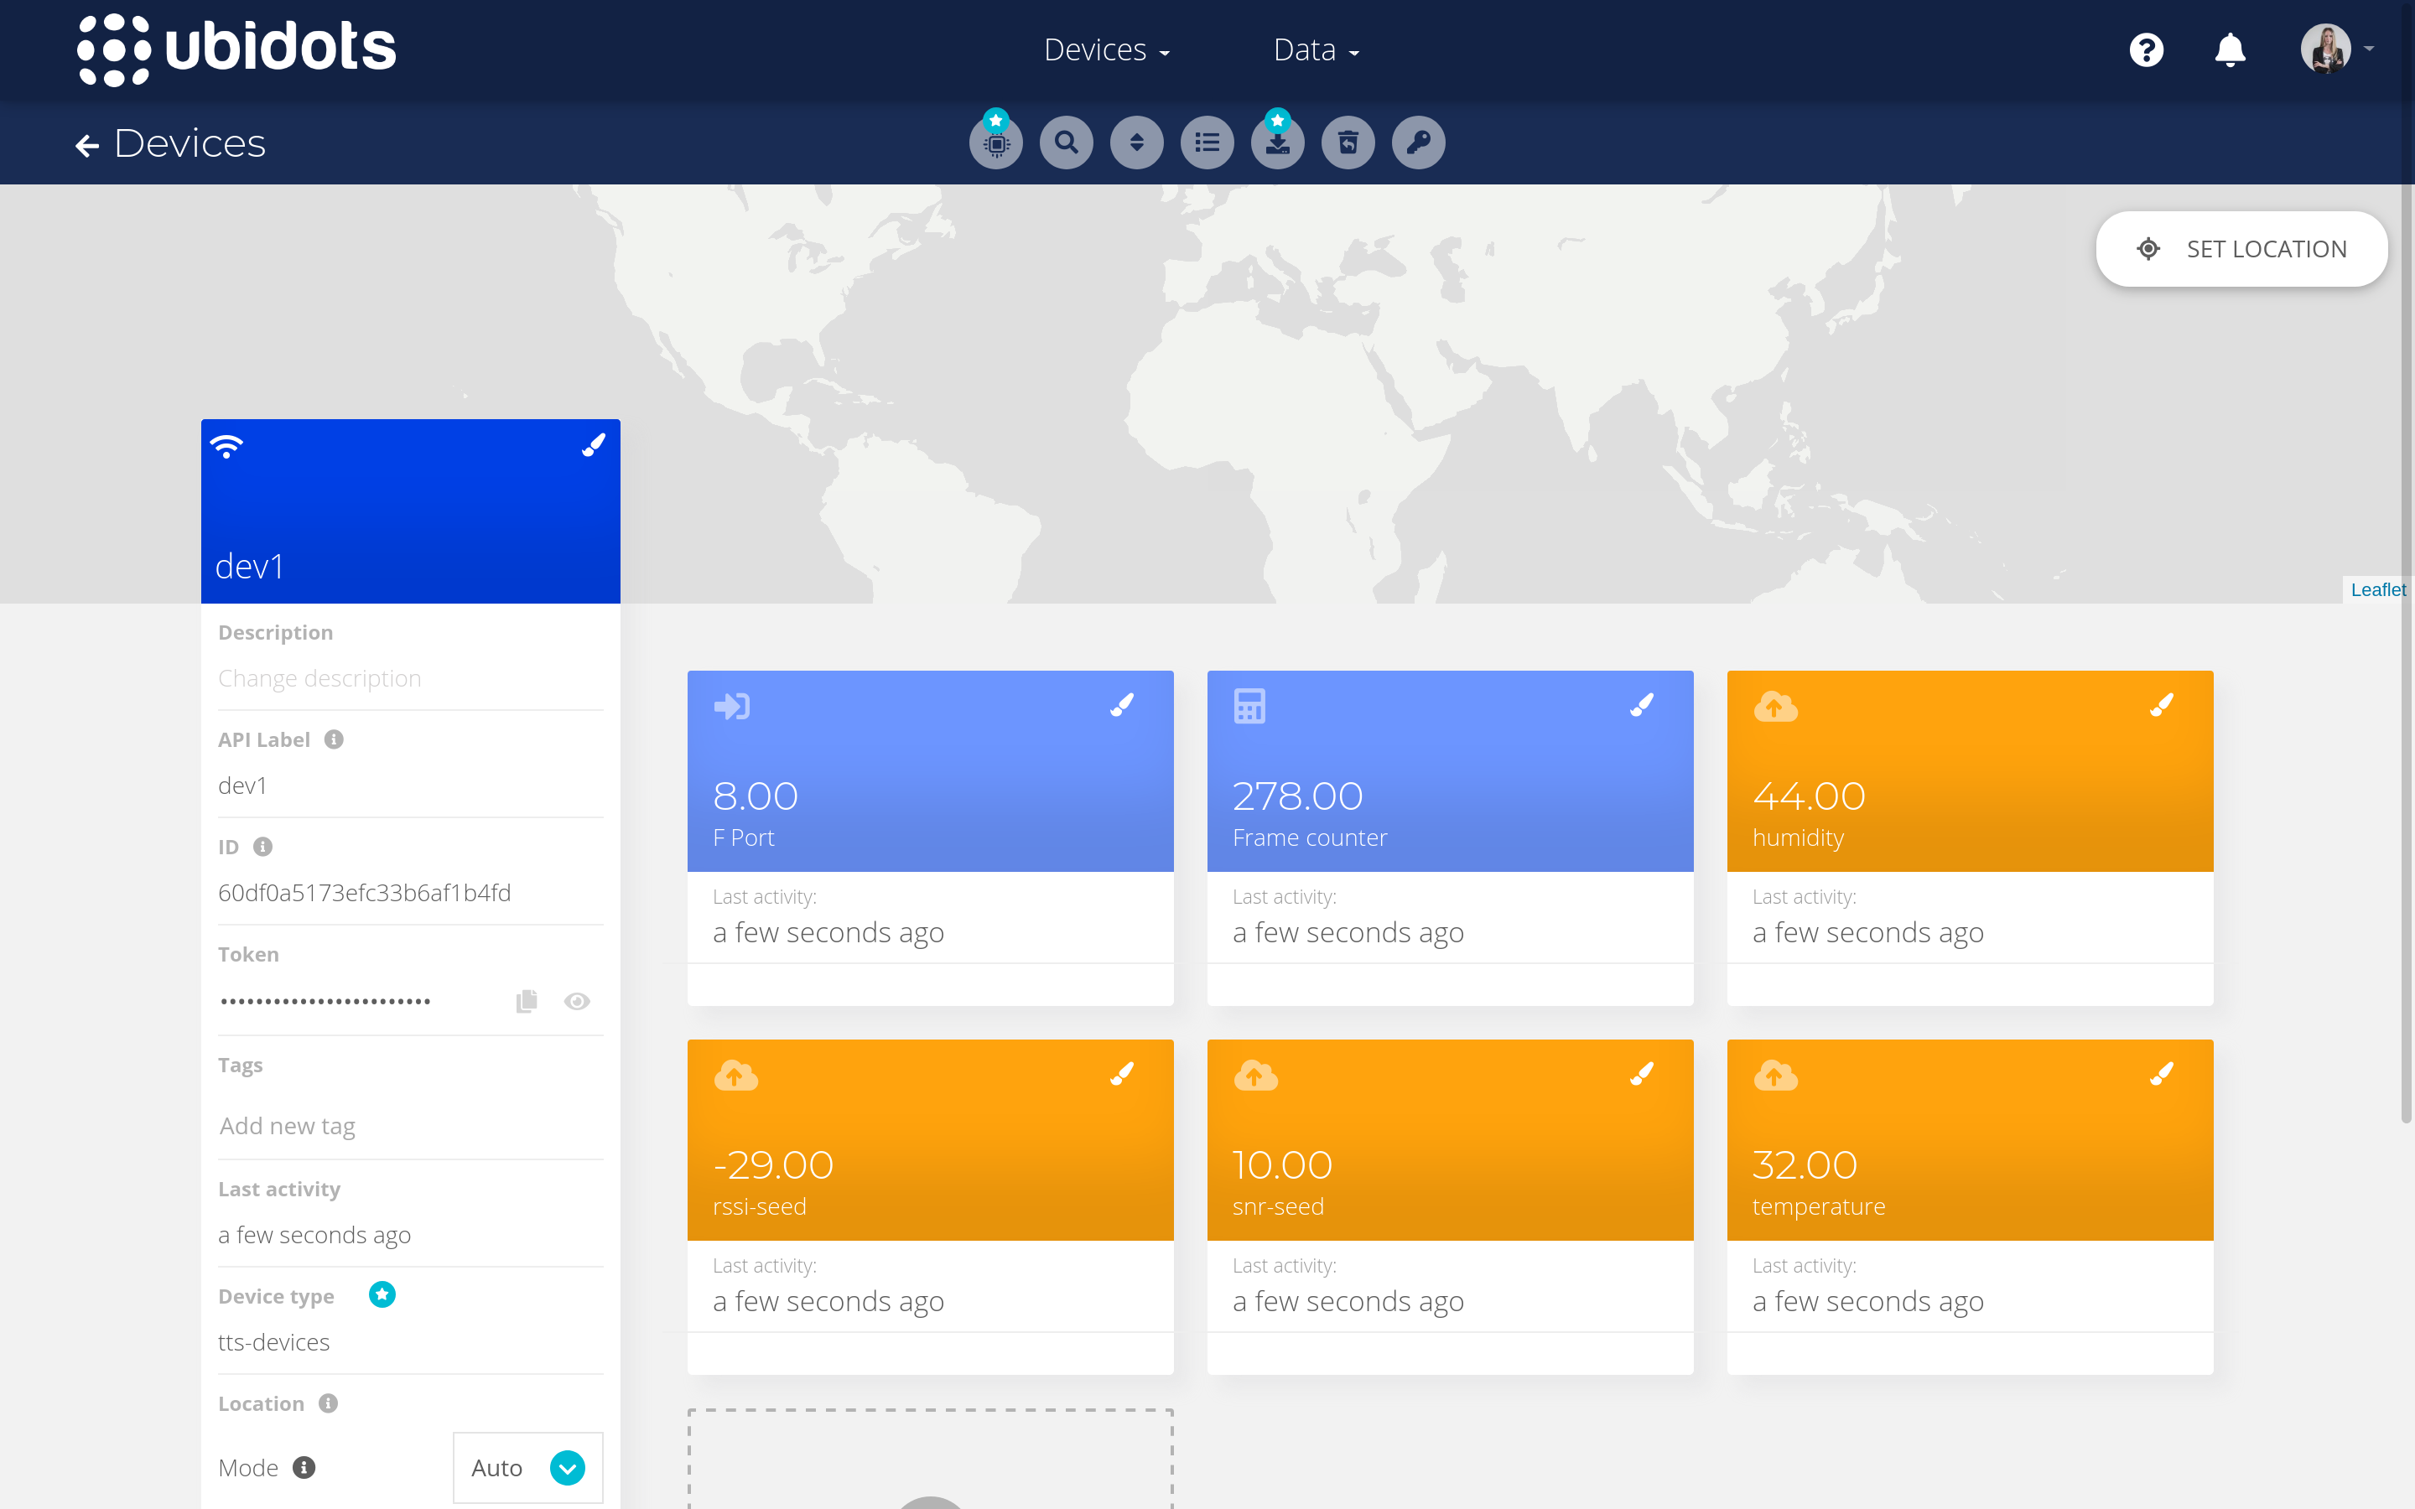Reveal the token with the eye toggle
2415x1509 pixels.
click(x=578, y=1000)
